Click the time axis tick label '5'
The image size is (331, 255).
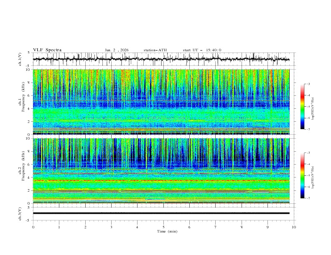pos(163,227)
